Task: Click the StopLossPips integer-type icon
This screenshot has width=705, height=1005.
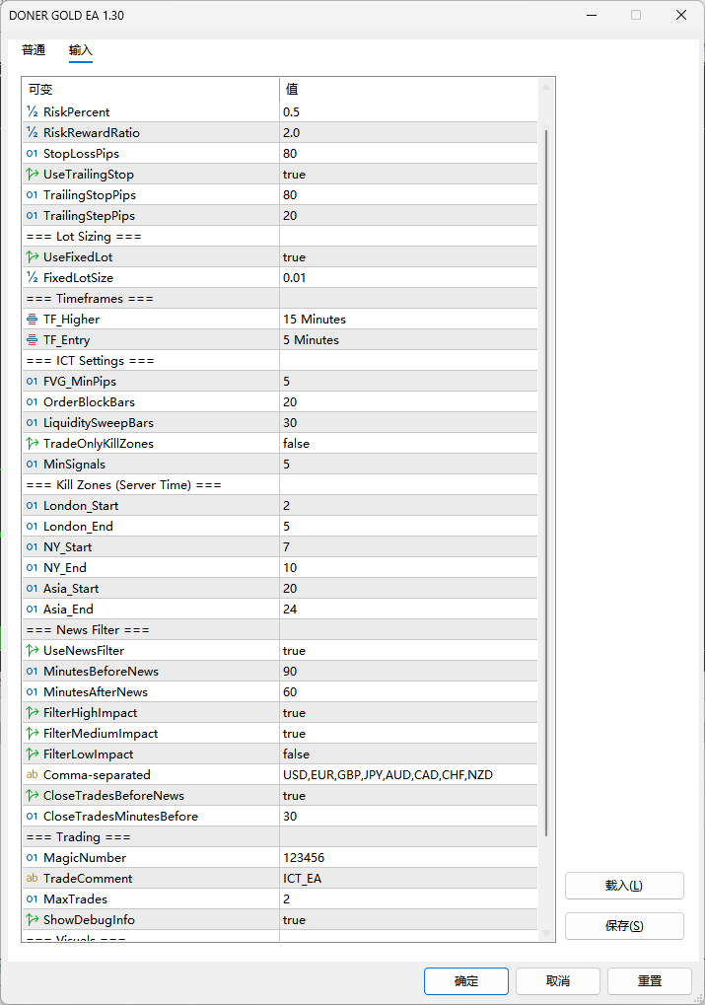Action: pos(33,154)
